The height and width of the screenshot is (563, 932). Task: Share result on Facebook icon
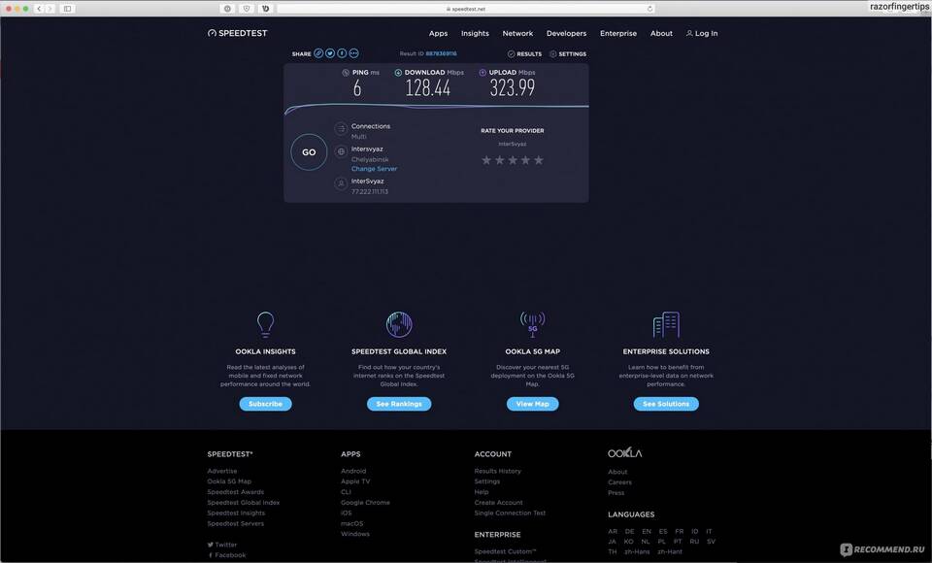(x=342, y=53)
